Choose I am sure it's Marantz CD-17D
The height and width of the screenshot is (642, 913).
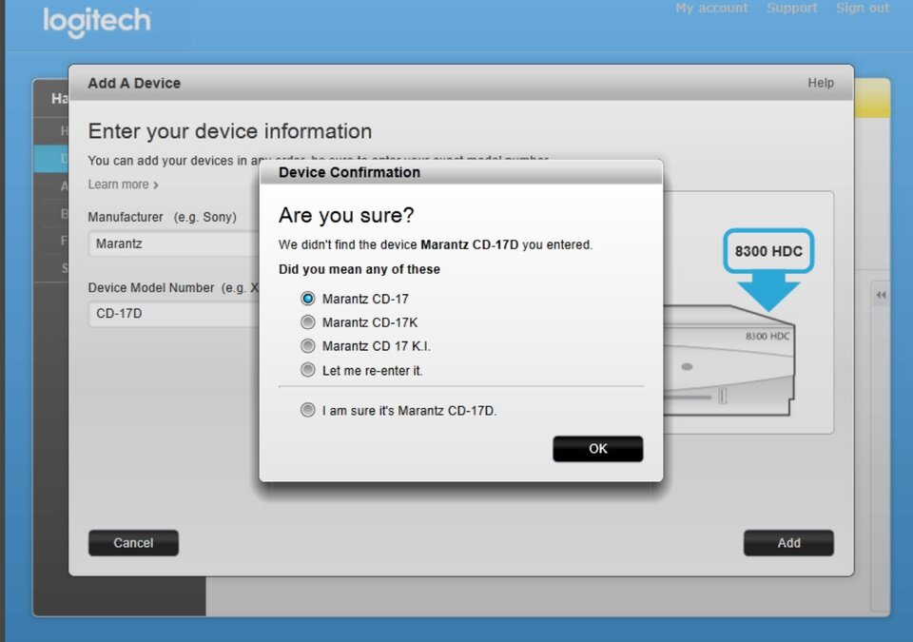(x=307, y=410)
